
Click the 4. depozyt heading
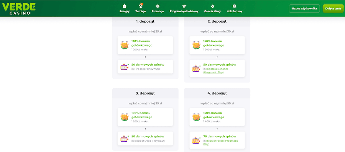click(x=217, y=93)
